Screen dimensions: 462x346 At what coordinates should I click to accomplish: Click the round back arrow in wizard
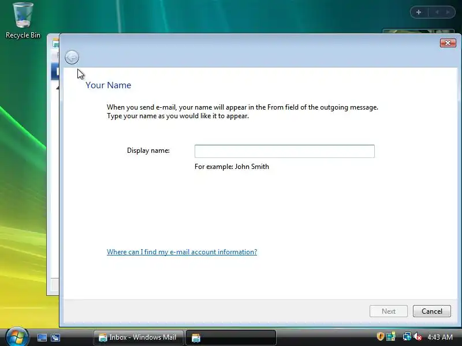click(72, 57)
